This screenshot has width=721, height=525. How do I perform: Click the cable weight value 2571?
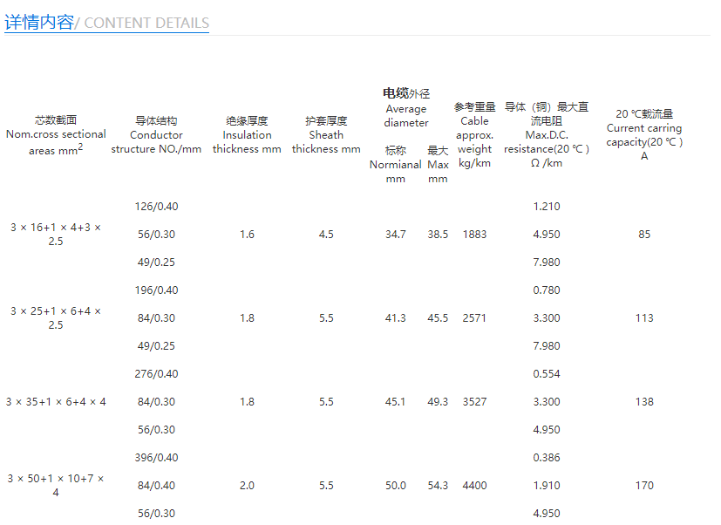[475, 318]
